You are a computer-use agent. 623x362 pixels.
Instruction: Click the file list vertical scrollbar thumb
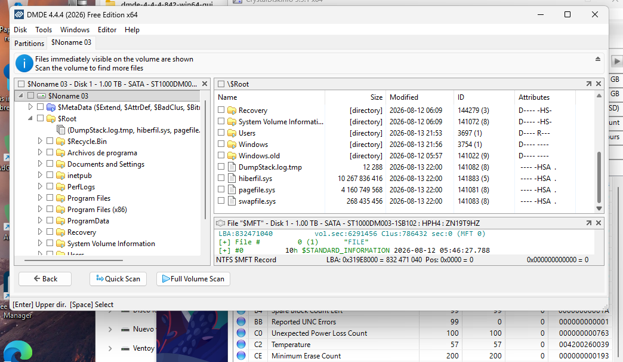click(x=599, y=177)
